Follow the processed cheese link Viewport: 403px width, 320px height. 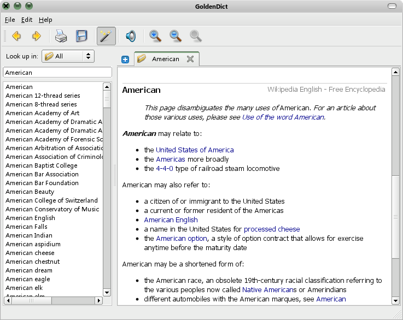pos(272,229)
